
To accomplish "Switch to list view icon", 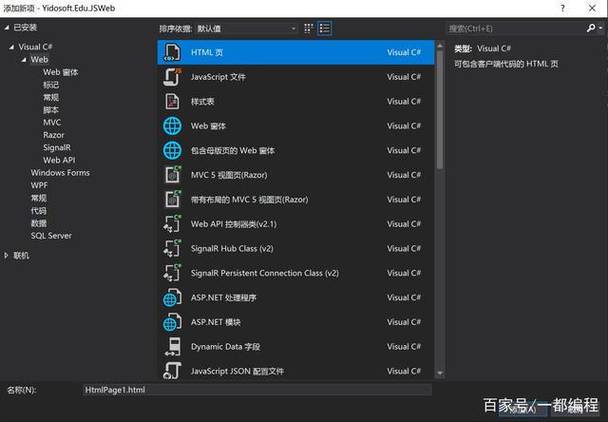I will pos(325,29).
